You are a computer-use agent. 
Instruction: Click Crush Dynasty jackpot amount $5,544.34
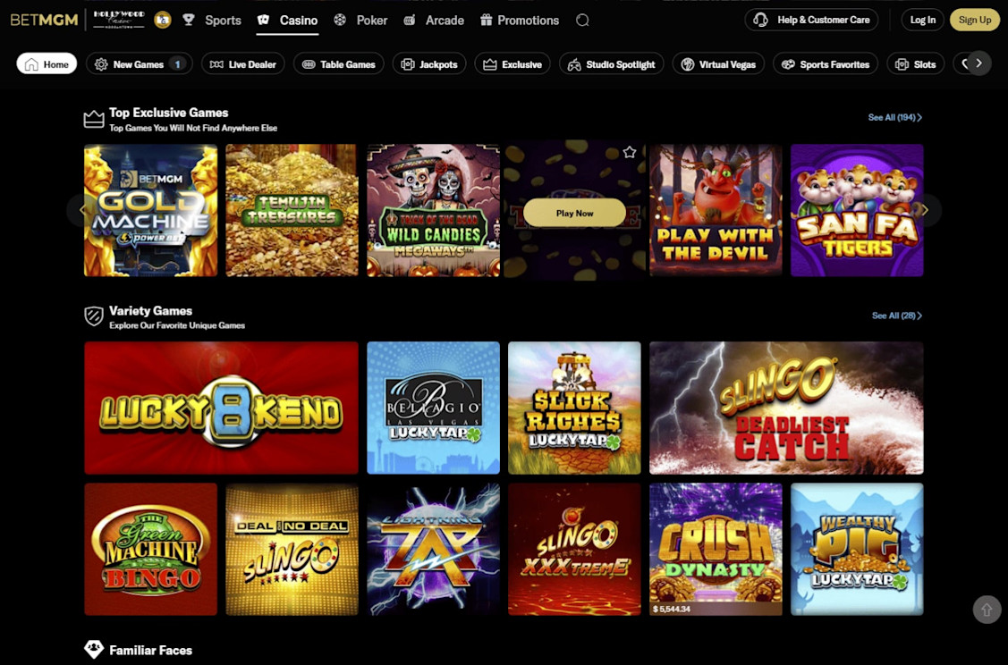coord(672,609)
